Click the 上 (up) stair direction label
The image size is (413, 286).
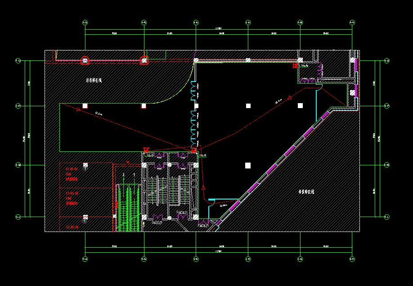coord(124,174)
